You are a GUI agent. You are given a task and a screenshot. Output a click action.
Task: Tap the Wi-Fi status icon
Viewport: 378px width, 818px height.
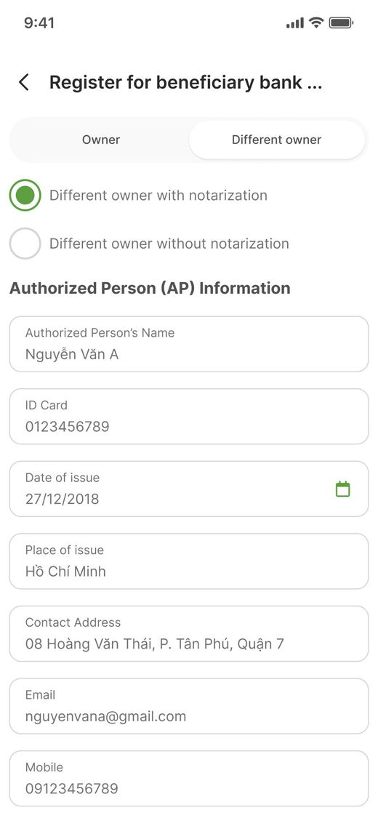point(316,23)
